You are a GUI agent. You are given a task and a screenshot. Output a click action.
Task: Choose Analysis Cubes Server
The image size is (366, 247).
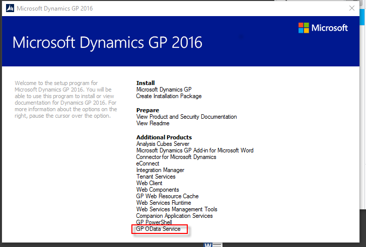point(163,144)
